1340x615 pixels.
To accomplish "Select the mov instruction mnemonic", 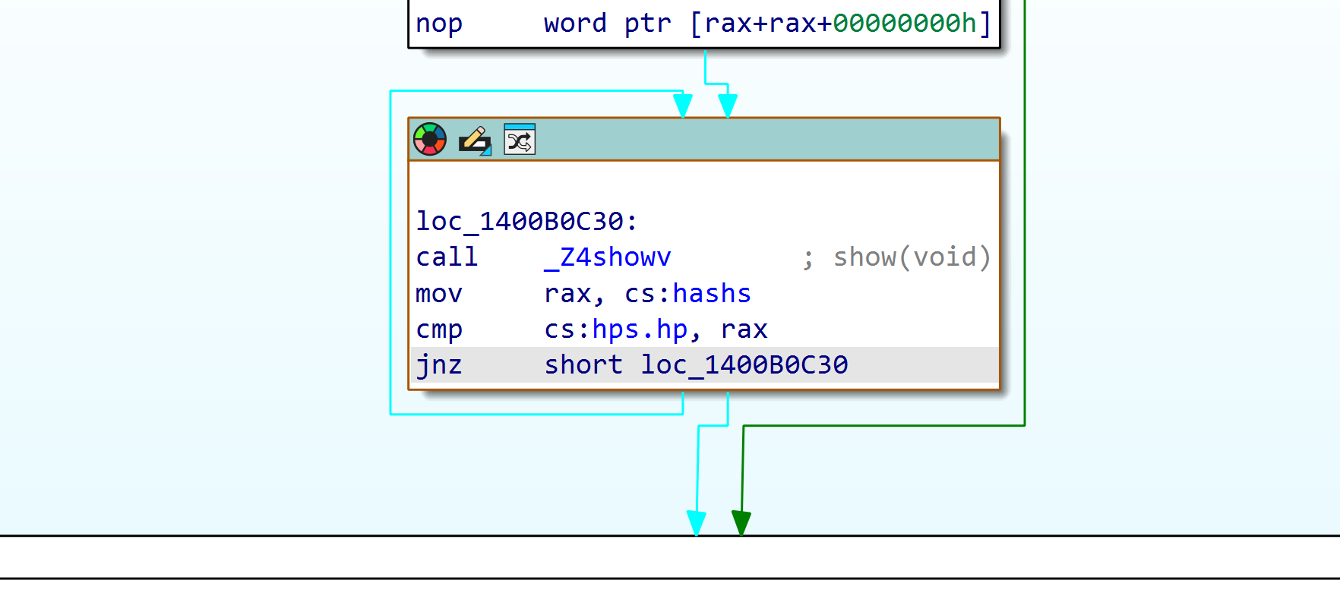I will 439,294.
